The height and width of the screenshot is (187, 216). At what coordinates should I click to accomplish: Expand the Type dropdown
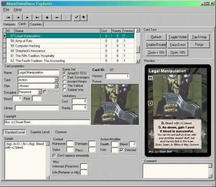click(56, 80)
